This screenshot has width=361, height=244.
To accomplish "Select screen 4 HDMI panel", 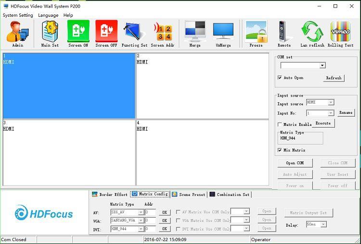I will coord(202,152).
